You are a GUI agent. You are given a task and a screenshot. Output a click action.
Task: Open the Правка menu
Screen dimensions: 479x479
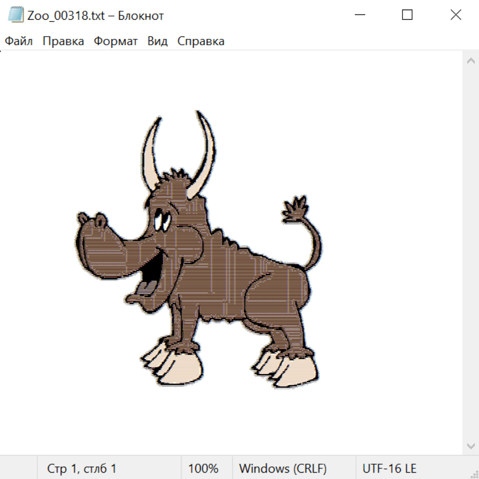pos(63,42)
